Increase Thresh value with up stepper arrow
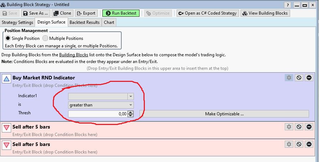 (x=131, y=112)
